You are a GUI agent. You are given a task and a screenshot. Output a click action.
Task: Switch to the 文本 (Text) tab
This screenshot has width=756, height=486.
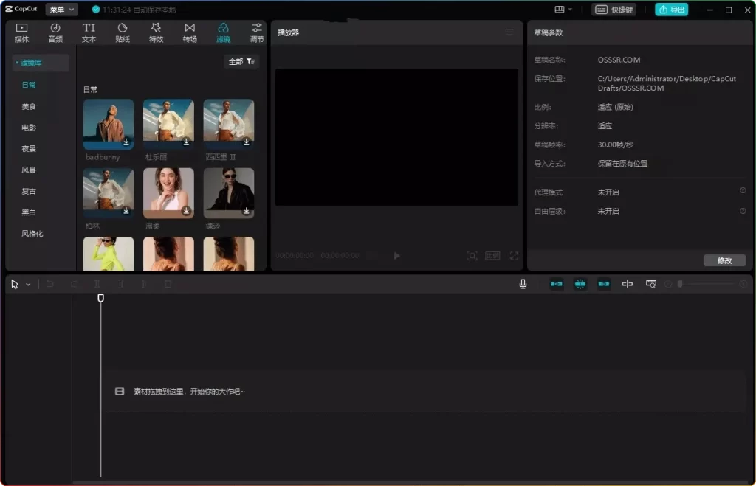[x=89, y=32]
